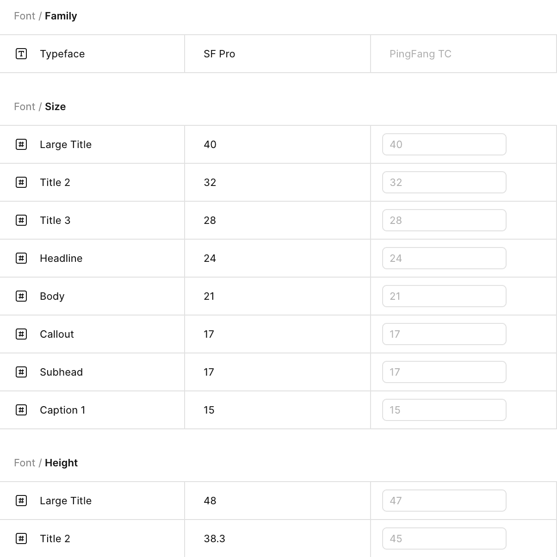Select the Title 2 height value 38.3

pos(215,538)
